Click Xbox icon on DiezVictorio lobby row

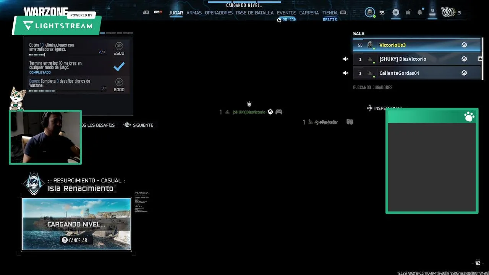tap(464, 59)
